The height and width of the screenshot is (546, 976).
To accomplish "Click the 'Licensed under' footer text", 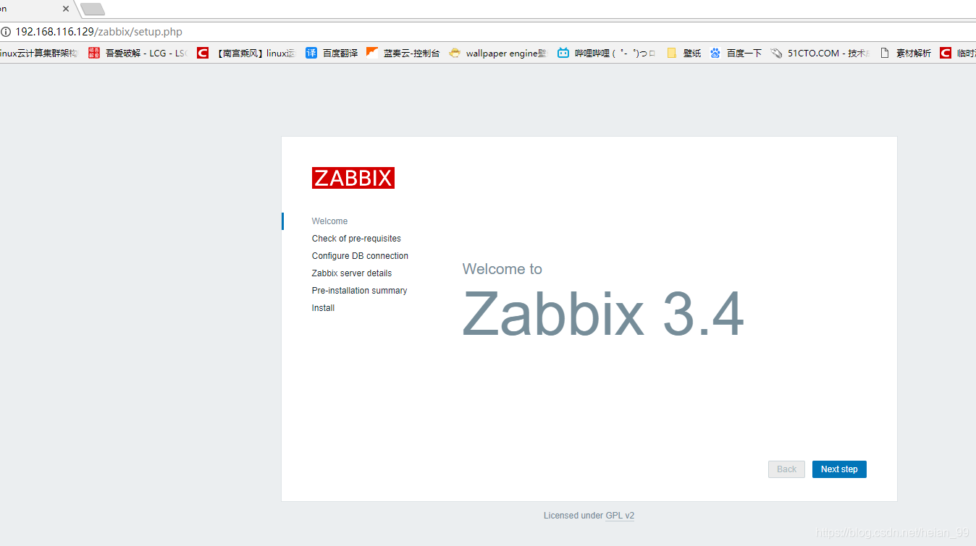I will (573, 516).
